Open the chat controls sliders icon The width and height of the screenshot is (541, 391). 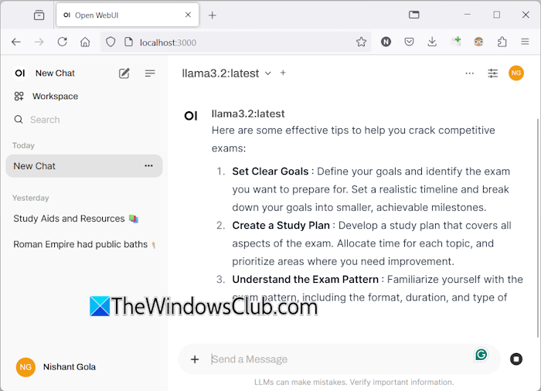[x=493, y=73]
